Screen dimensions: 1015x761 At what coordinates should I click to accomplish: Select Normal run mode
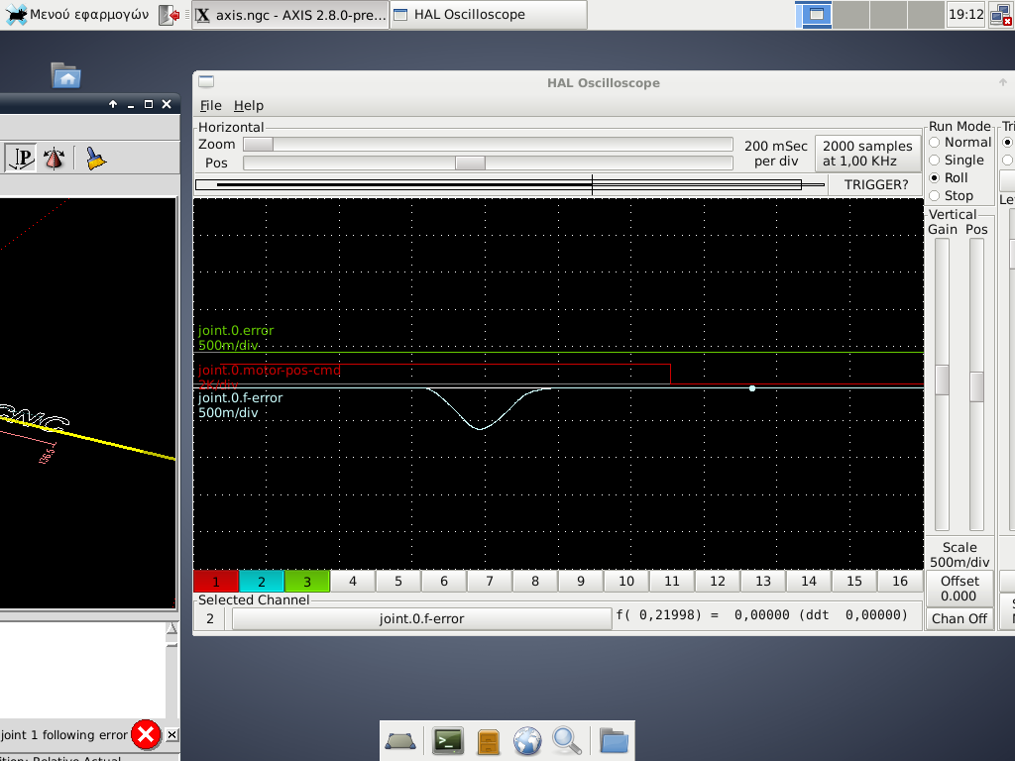935,143
